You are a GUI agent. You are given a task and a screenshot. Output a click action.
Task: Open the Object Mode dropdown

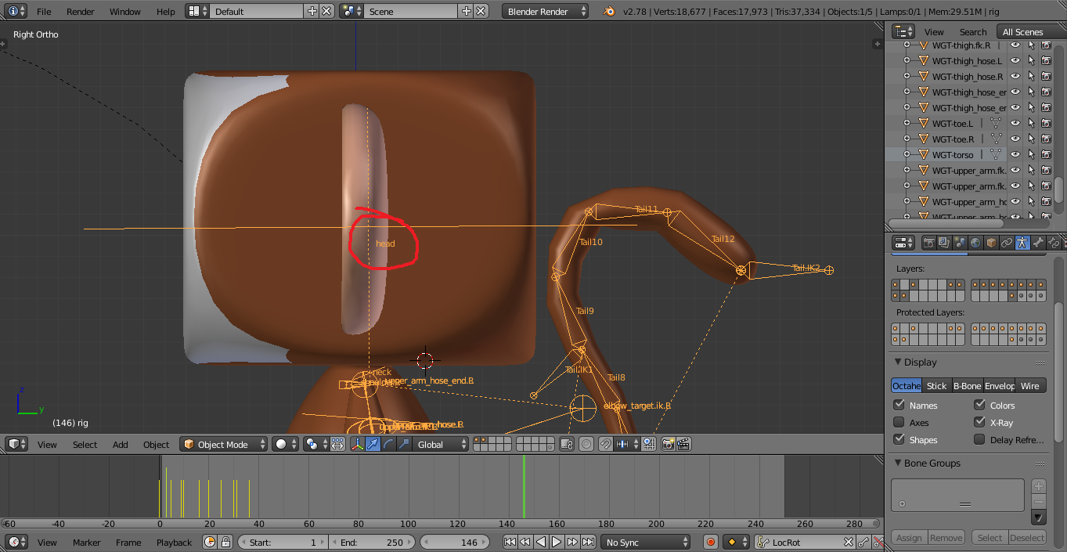[223, 444]
